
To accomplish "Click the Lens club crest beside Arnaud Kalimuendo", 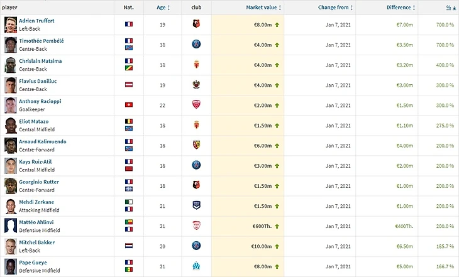I will point(196,145).
